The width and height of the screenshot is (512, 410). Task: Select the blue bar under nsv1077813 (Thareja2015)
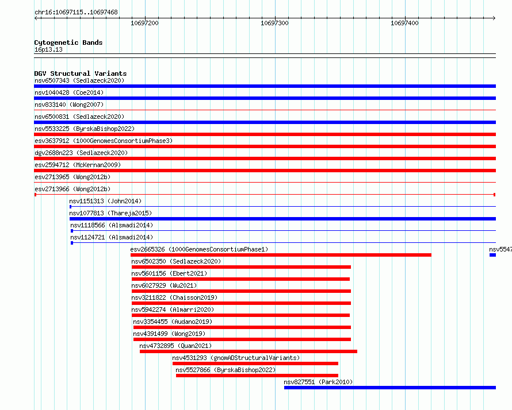283,219
